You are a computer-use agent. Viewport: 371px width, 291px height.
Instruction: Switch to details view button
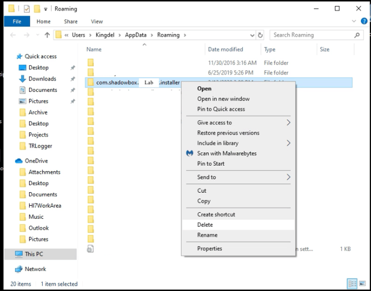352,283
